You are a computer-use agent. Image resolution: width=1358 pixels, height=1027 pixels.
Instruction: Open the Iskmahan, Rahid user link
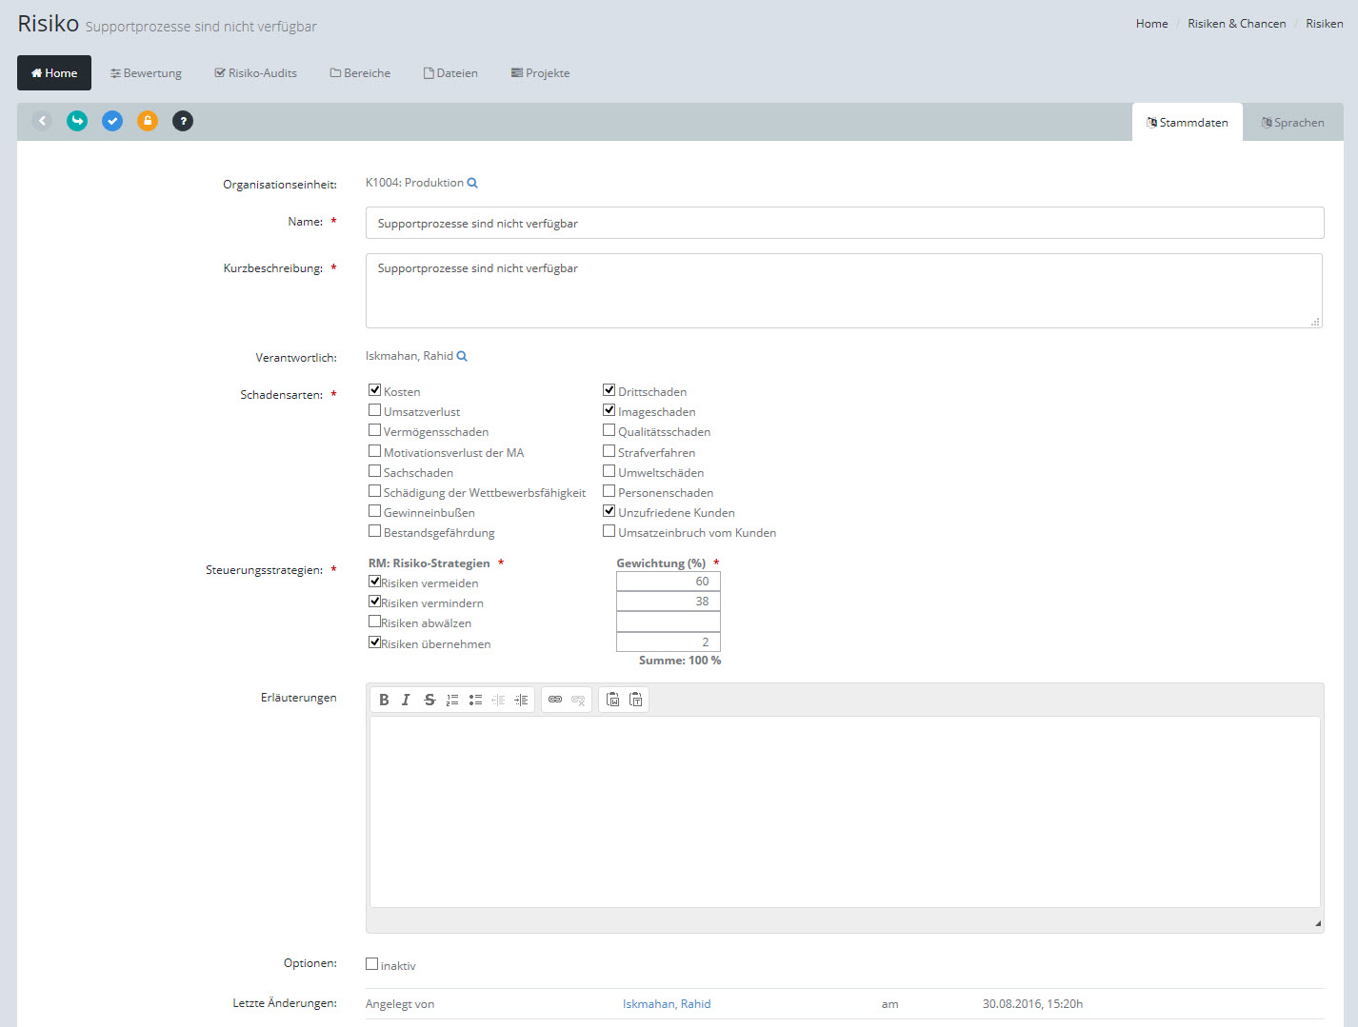(x=667, y=1004)
